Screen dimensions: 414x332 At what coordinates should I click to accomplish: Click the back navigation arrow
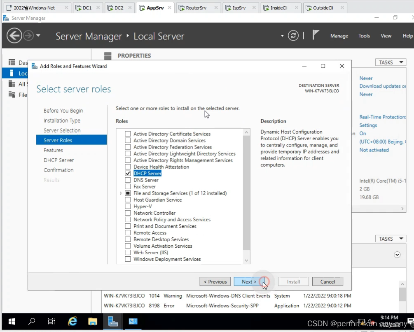point(14,35)
